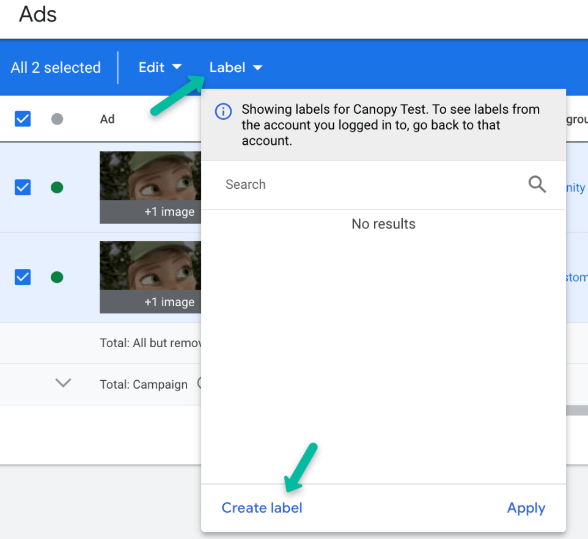Image resolution: width=588 pixels, height=539 pixels.
Task: Open the first ad's image thumbnail
Action: 150,175
